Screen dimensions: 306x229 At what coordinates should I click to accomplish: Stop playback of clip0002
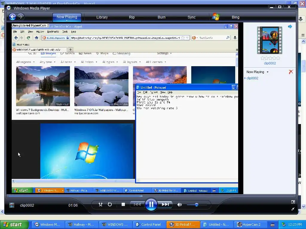click(x=123, y=205)
